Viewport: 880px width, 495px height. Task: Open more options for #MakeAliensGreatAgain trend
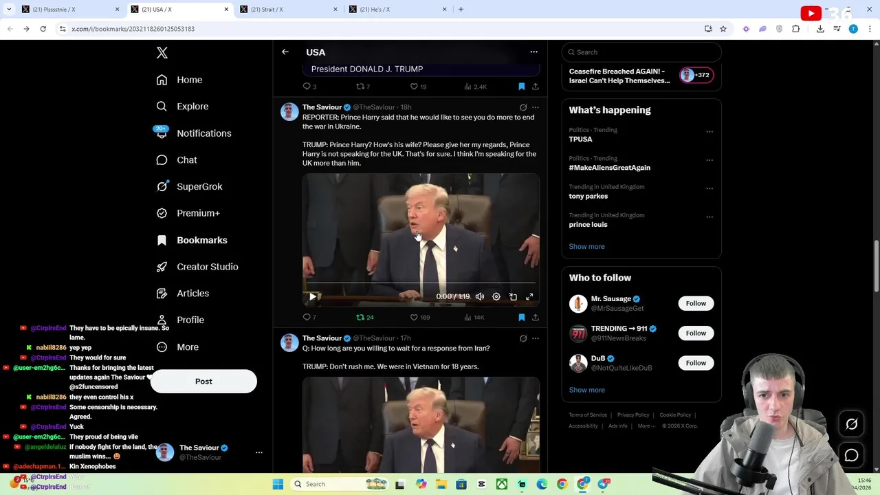[x=709, y=160]
